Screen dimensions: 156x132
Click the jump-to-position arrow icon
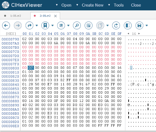point(29,25)
